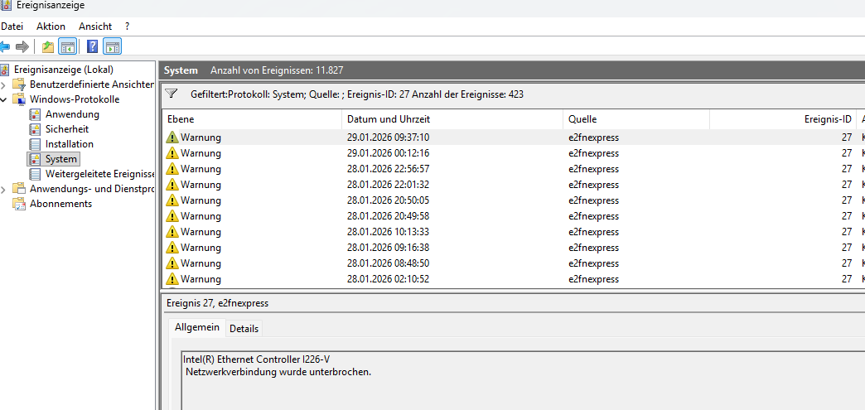Sort by Datum und Uhrzeit column header

[452, 119]
